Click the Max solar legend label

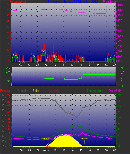point(54,91)
